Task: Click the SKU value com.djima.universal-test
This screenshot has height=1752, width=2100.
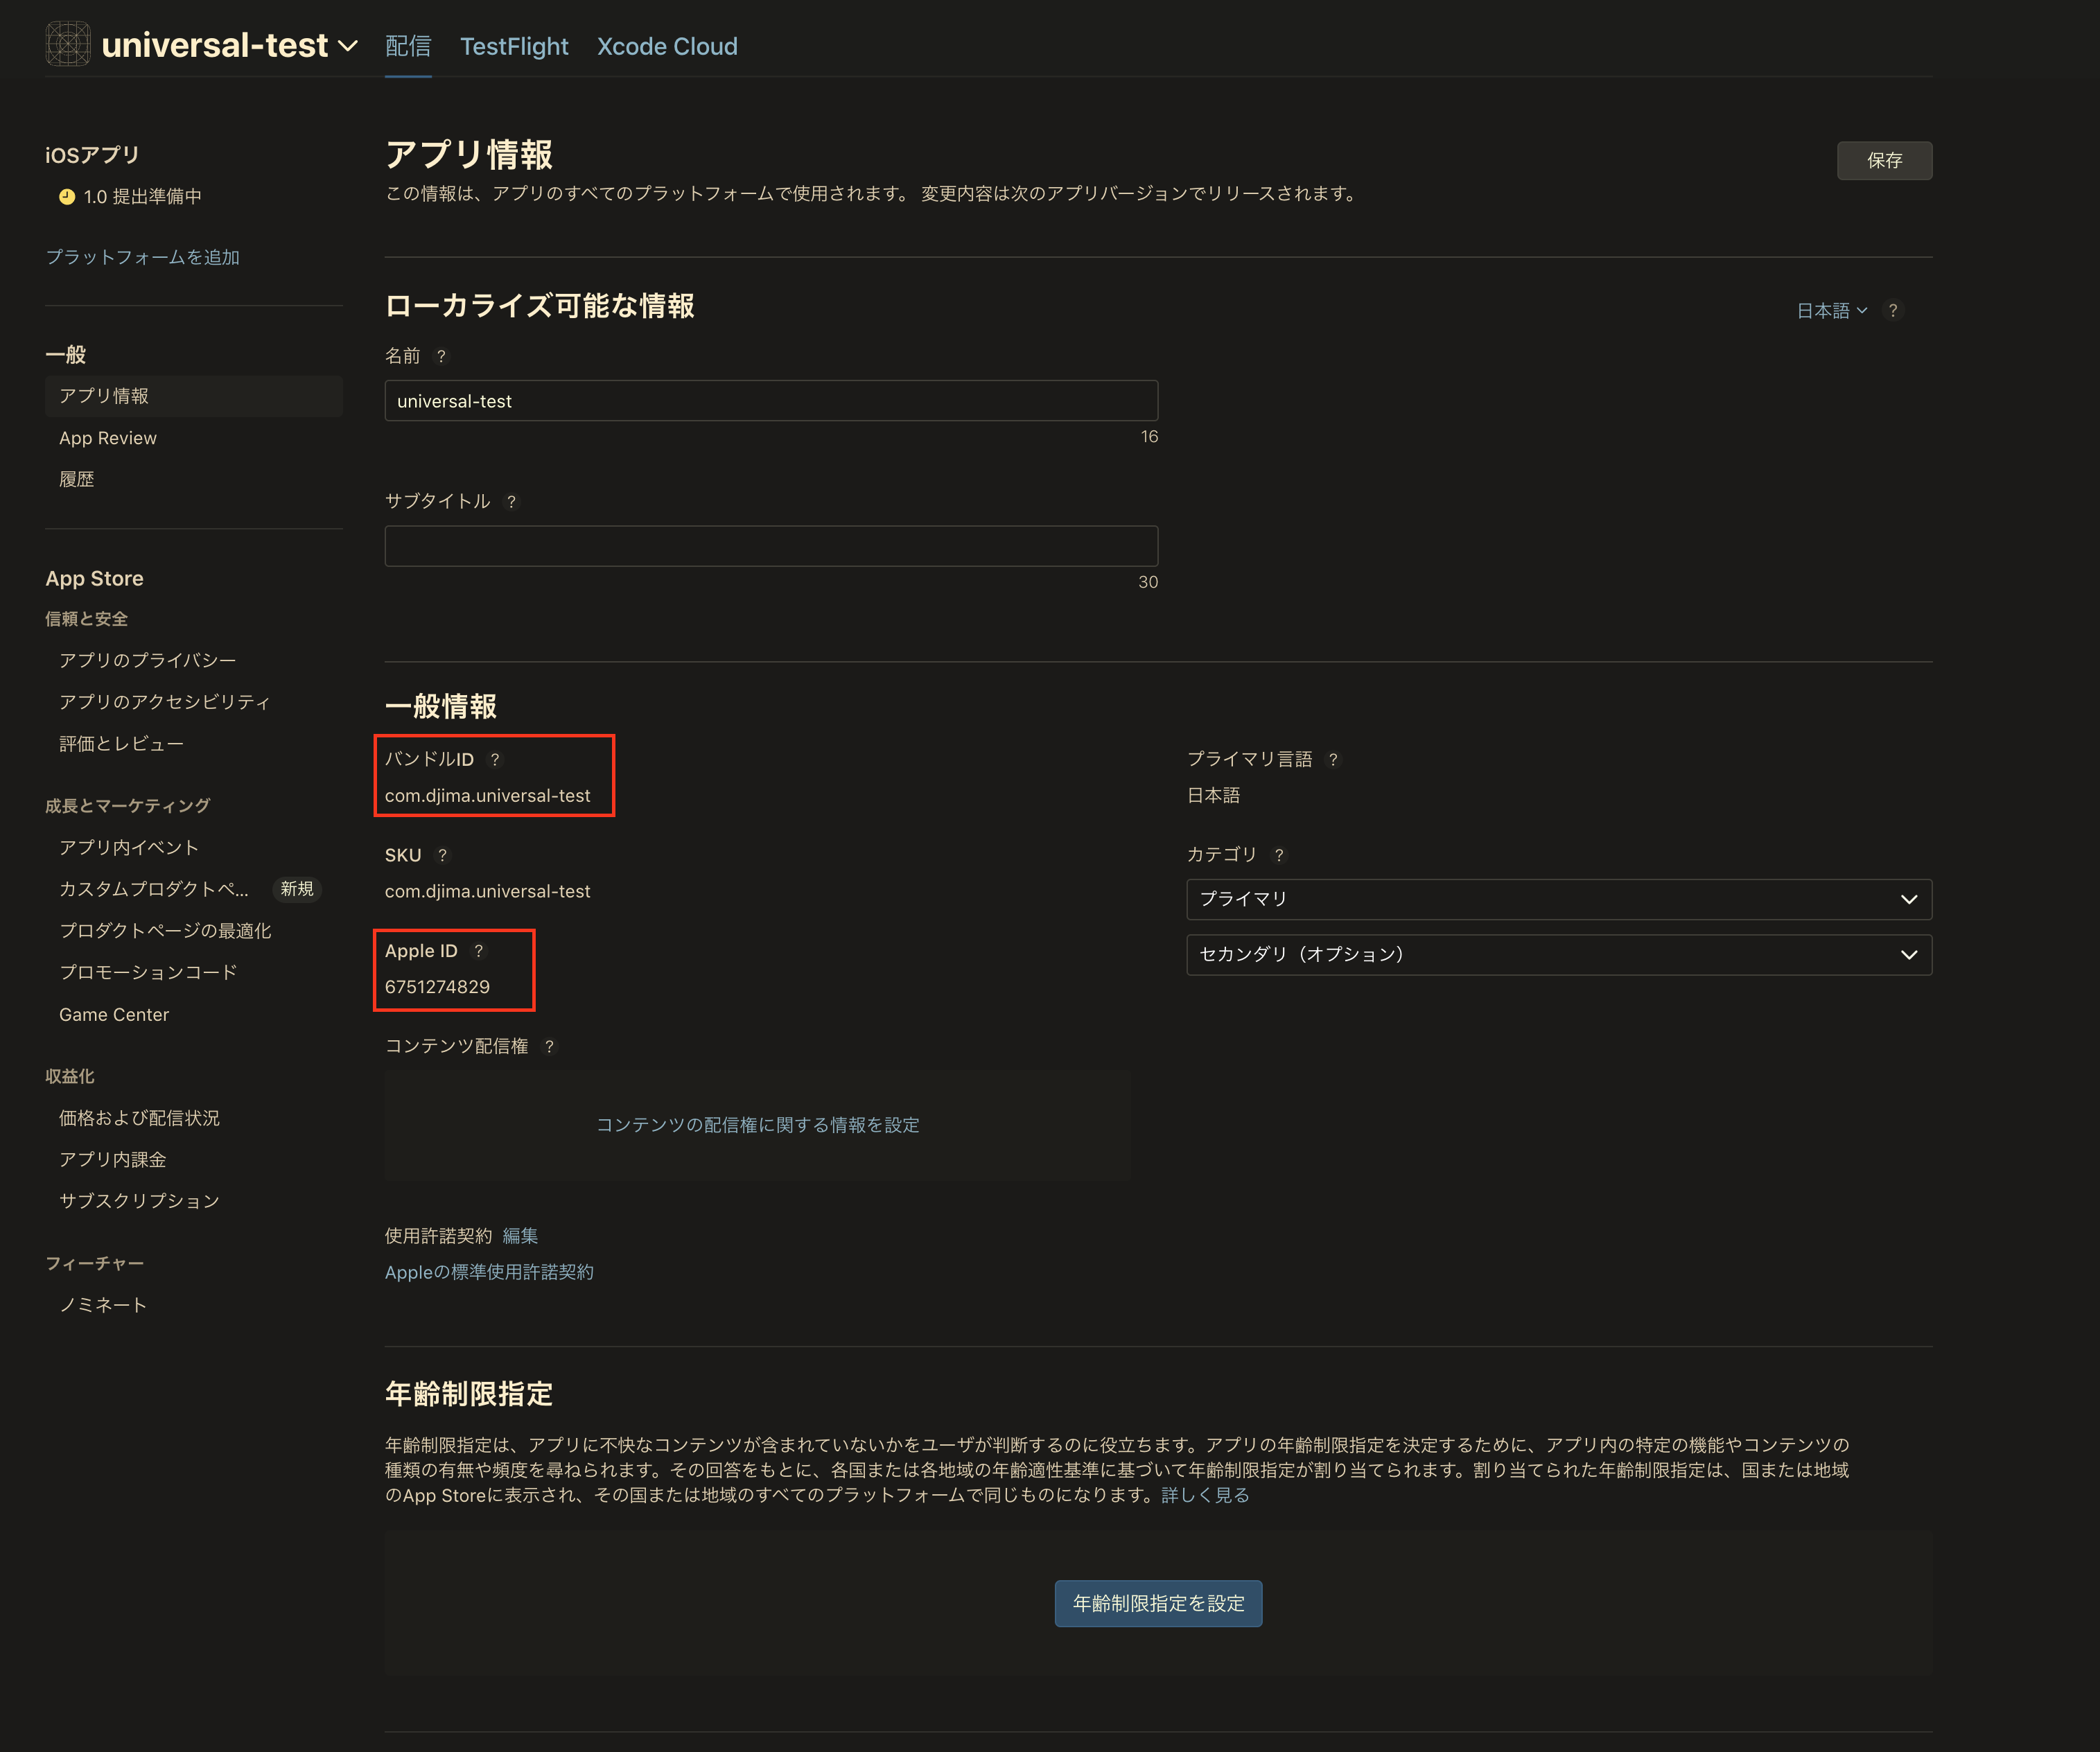Action: 487,891
